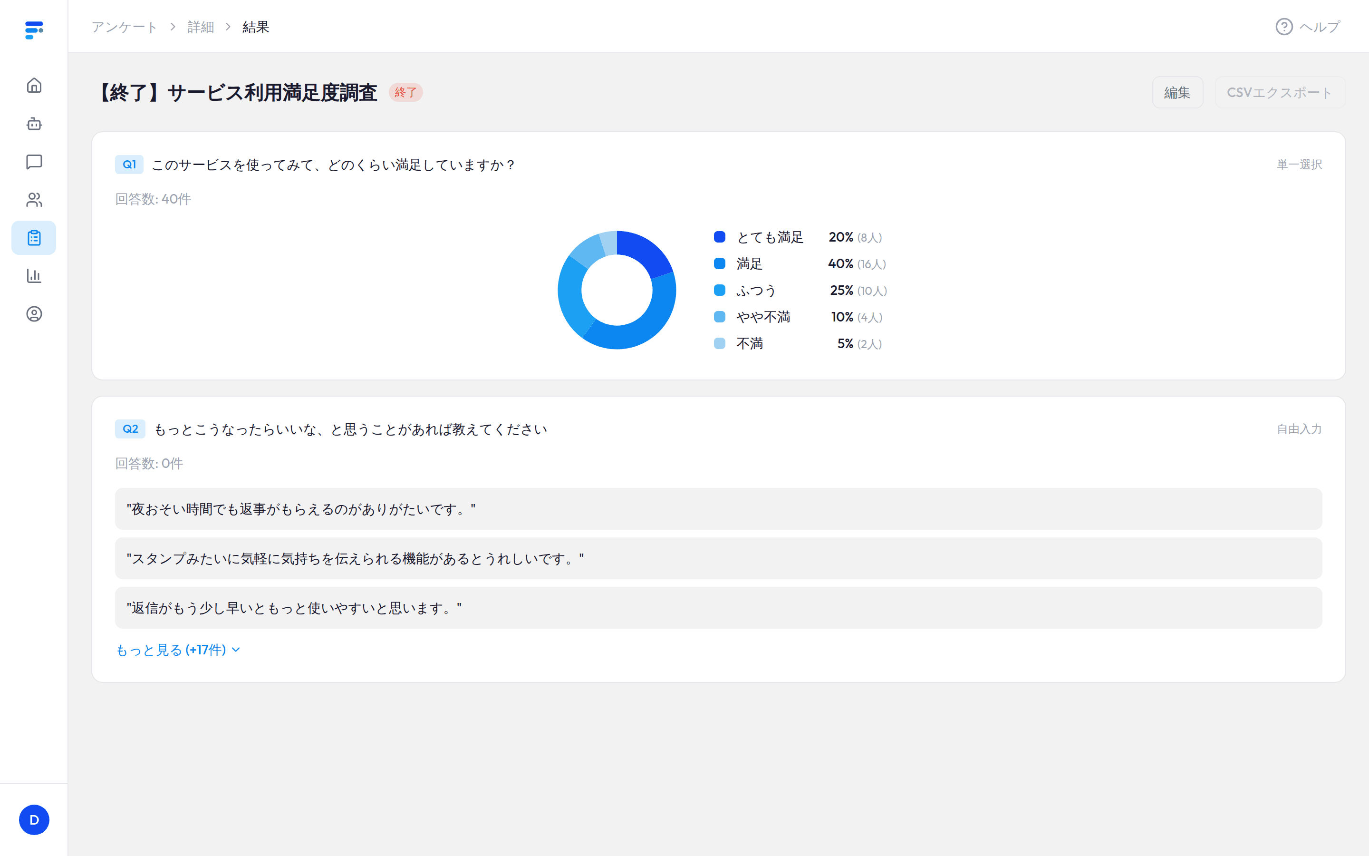1369x856 pixels.
Task: Click the help question mark icon
Action: click(1283, 27)
